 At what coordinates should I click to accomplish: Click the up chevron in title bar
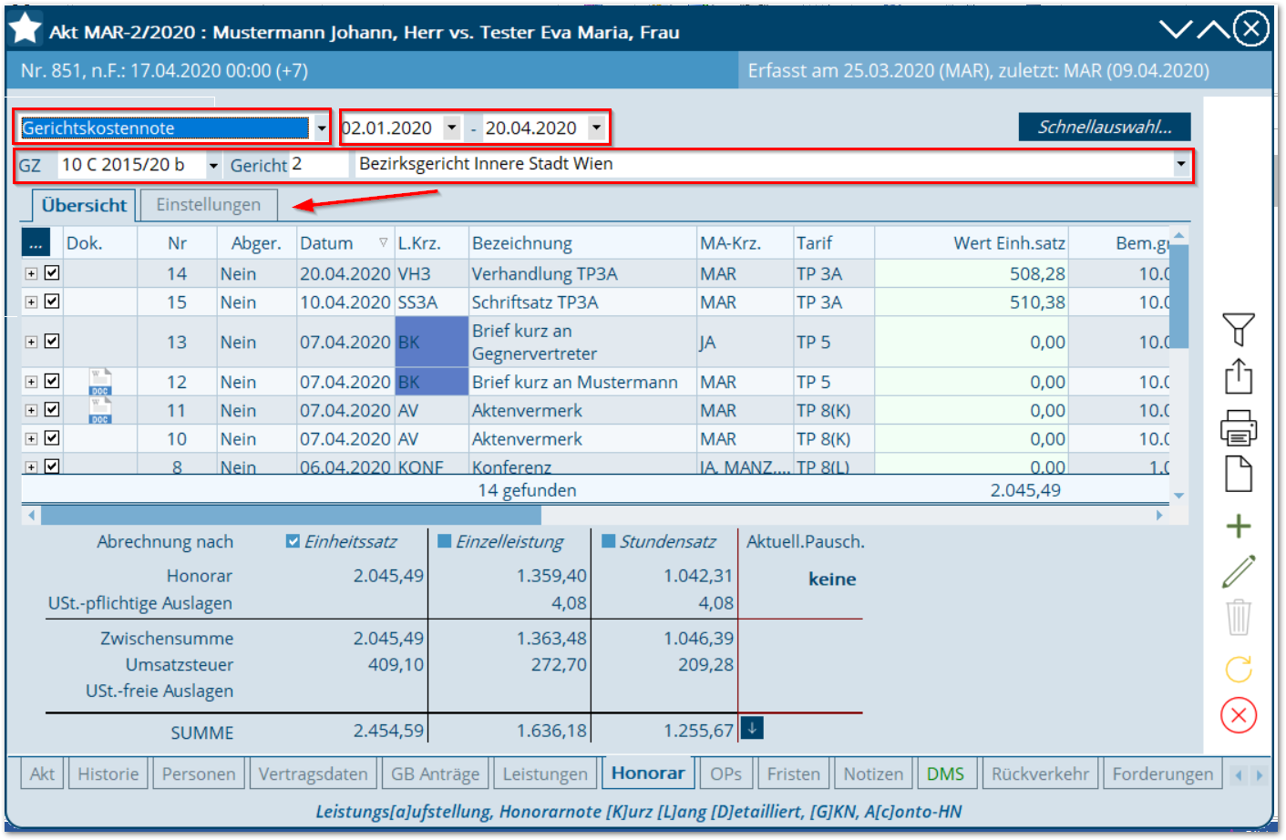pos(1213,29)
